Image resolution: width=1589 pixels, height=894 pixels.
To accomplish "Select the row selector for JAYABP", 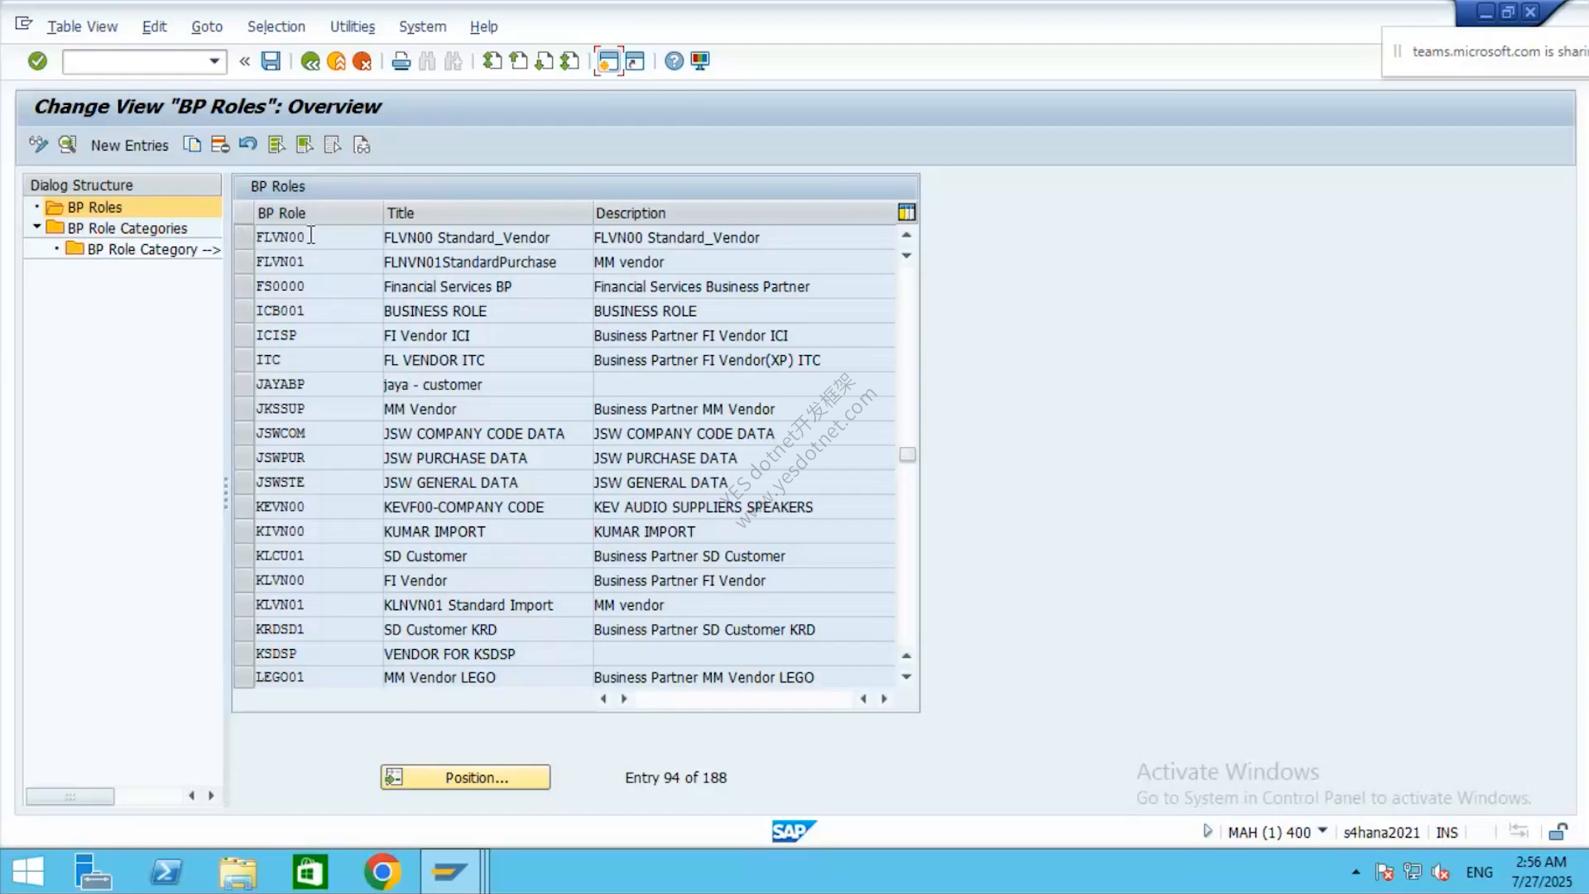I will (x=243, y=384).
